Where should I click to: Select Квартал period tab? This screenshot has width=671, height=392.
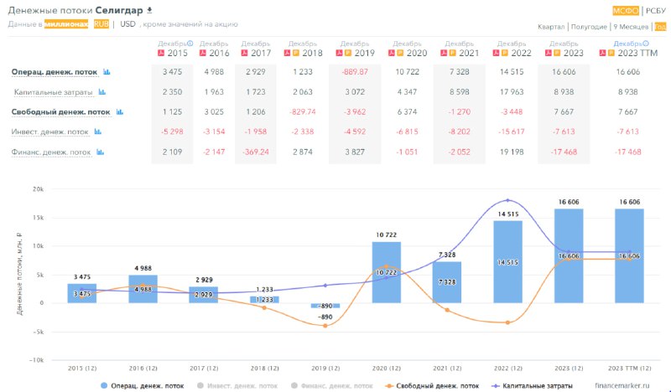tap(551, 27)
